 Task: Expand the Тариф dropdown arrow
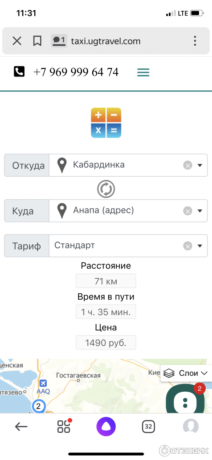(200, 246)
